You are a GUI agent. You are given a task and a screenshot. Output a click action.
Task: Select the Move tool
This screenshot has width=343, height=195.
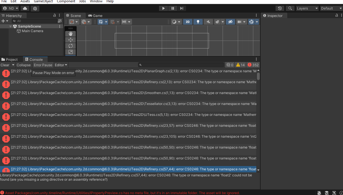[x=70, y=40]
